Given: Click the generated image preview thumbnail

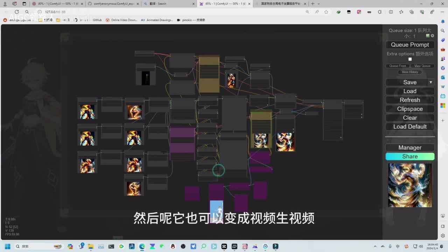Looking at the screenshot, I should point(410,185).
